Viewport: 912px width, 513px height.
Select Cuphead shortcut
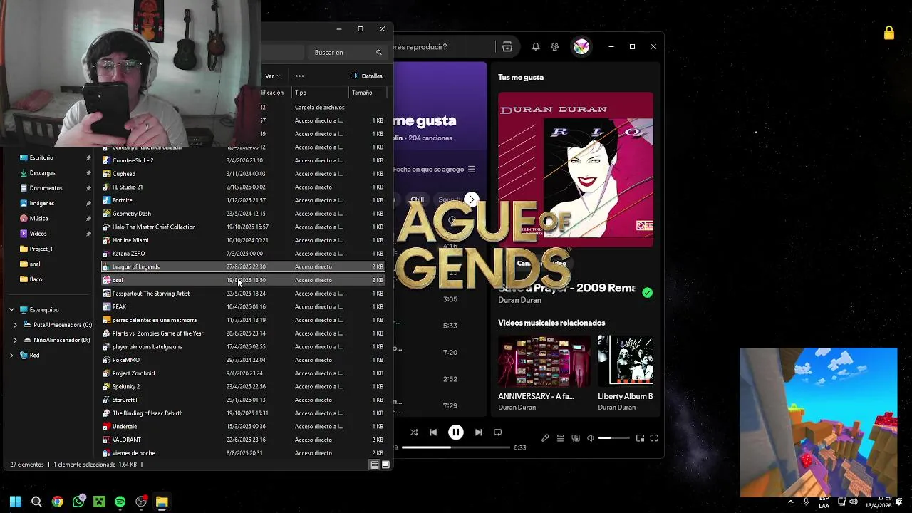click(243, 174)
